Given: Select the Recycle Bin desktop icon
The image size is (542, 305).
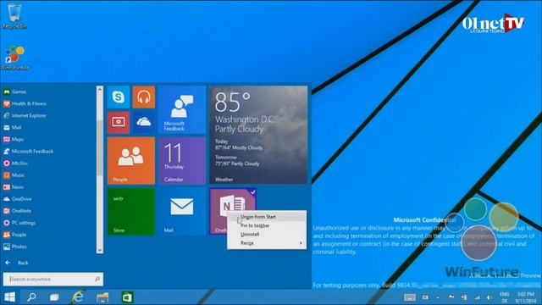Looking at the screenshot, I should click(14, 15).
